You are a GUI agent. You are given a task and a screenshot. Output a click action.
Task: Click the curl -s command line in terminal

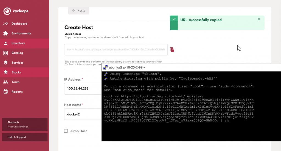click(154, 96)
